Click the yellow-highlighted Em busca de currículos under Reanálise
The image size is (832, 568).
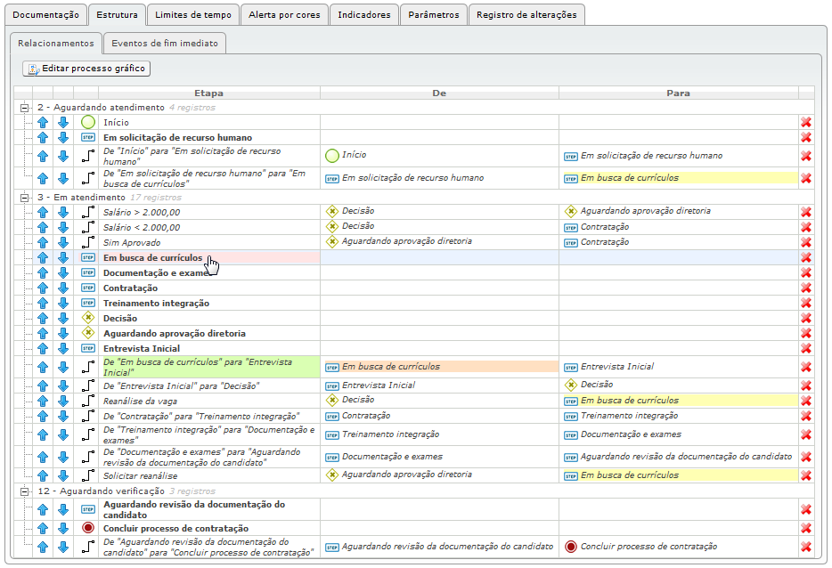[629, 401]
